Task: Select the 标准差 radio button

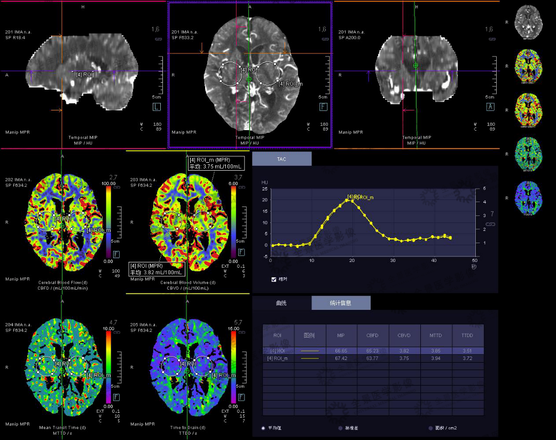Action: tap(341, 428)
